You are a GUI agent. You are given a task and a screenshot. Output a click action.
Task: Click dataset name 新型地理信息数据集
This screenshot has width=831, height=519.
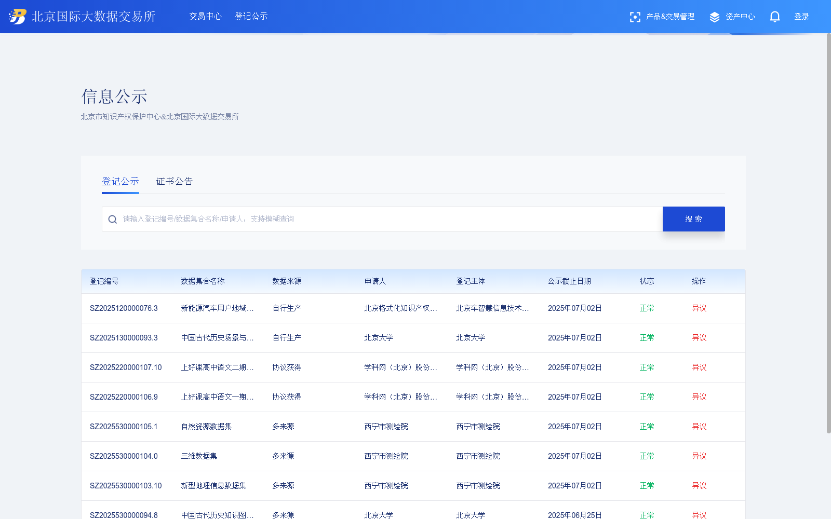click(x=213, y=486)
